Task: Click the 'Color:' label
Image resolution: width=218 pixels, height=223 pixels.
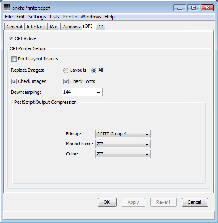Action: (x=72, y=154)
